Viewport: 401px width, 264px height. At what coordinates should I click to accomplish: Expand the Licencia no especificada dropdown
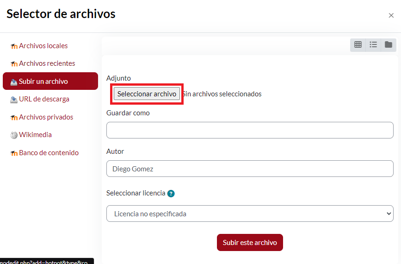pos(250,214)
